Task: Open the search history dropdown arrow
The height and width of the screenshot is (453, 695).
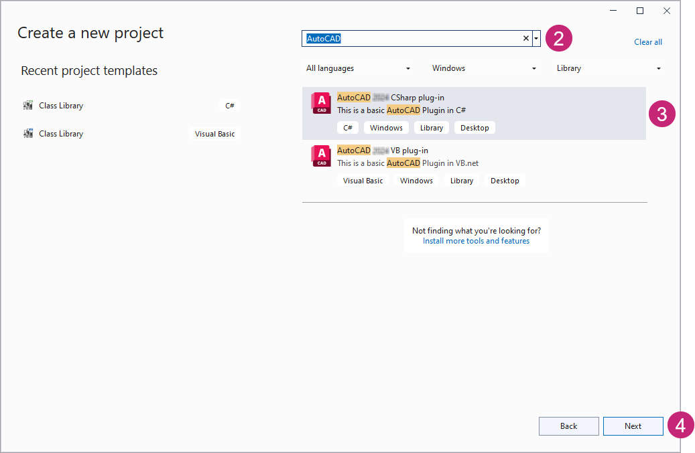Action: (x=536, y=39)
